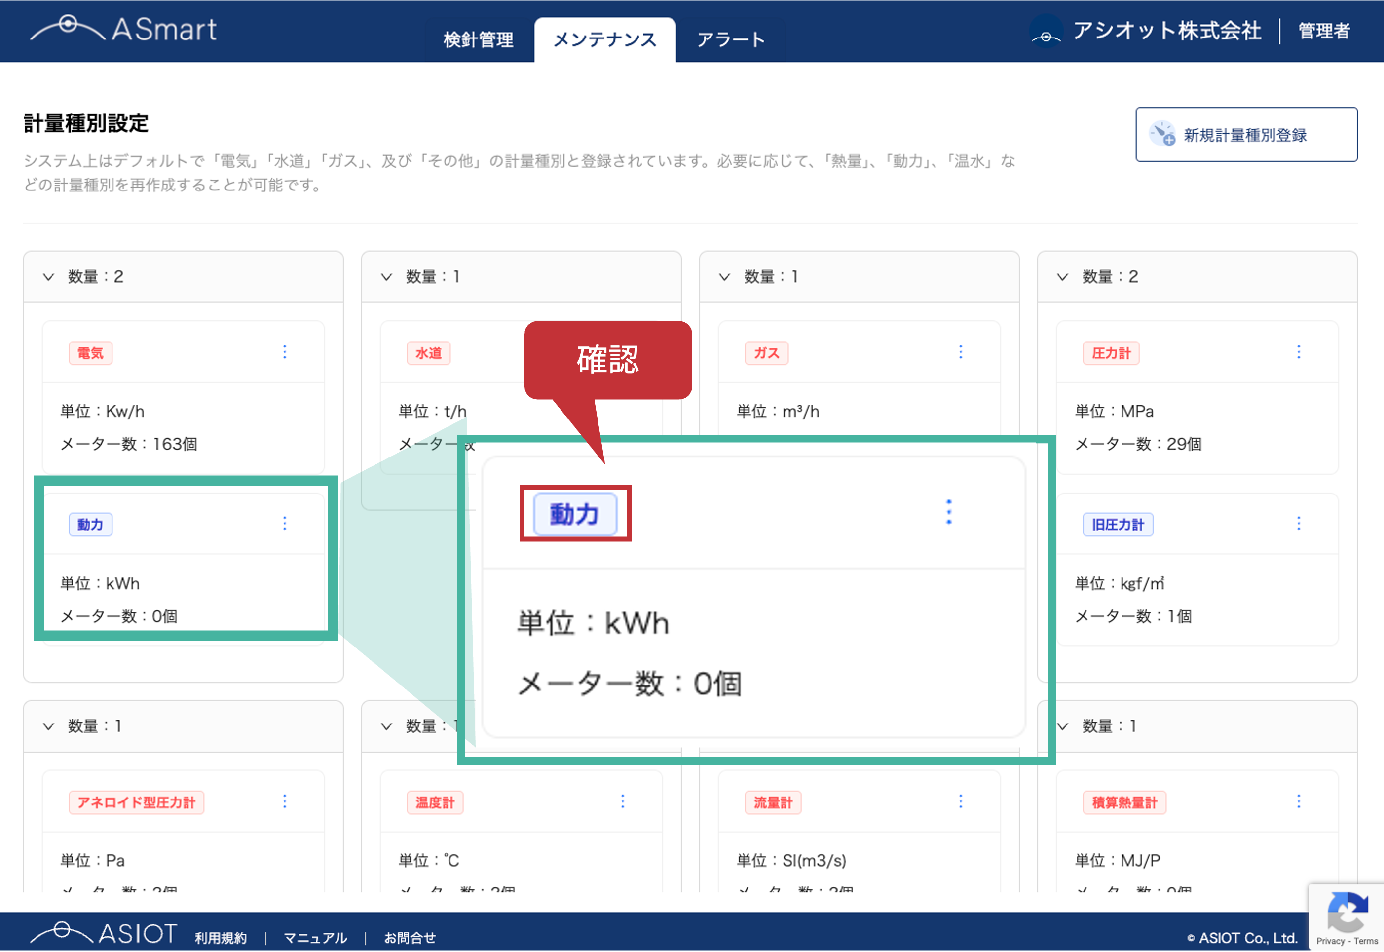Viewport: 1384px width, 952px height.
Task: Click the 流量計 type tag
Action: coord(773,803)
